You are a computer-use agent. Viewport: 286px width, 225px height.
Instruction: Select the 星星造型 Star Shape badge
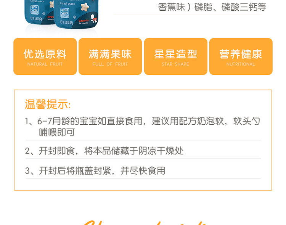pos(176,56)
